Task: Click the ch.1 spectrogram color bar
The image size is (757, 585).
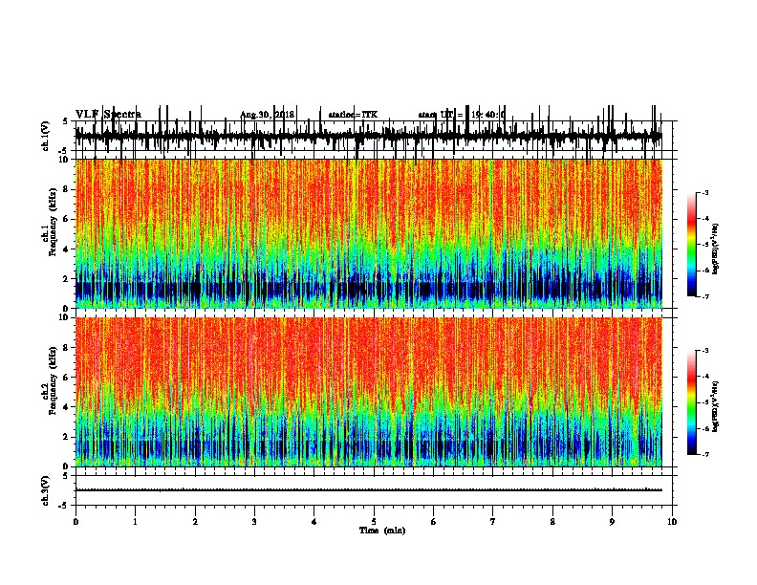Action: (x=691, y=245)
